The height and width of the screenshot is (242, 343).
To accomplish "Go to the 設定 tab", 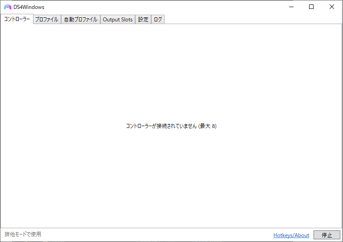I will tap(143, 20).
